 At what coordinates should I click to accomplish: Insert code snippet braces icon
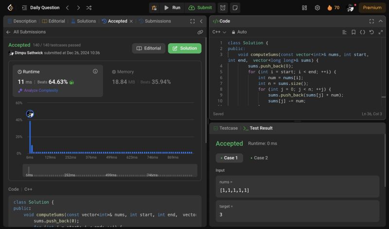pyautogui.click(x=362, y=32)
